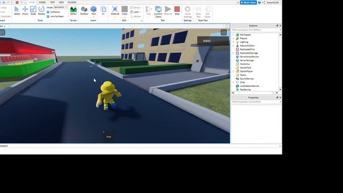Click the Current Client view button
The width and height of the screenshot is (343, 193).
[x=158, y=12]
